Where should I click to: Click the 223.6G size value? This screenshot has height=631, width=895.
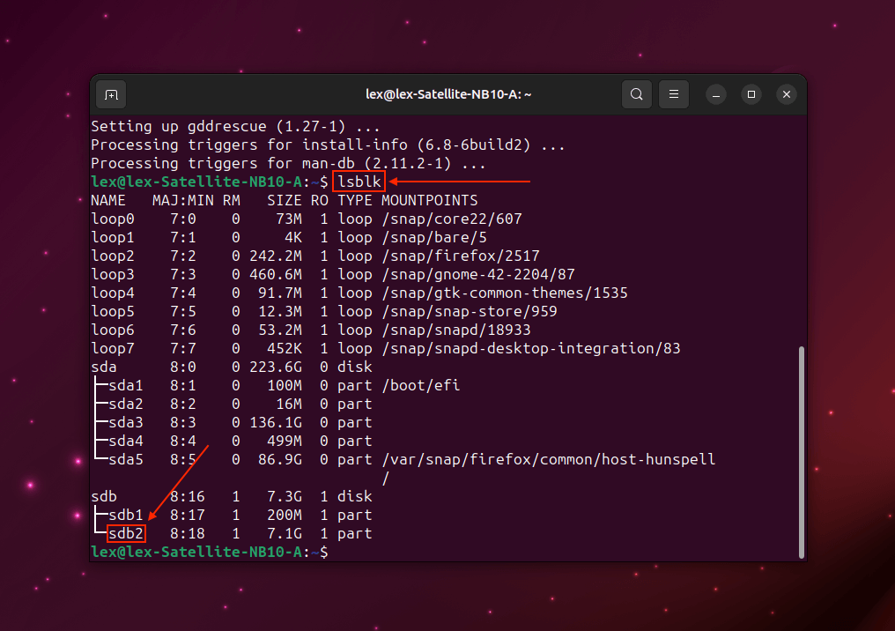click(276, 367)
